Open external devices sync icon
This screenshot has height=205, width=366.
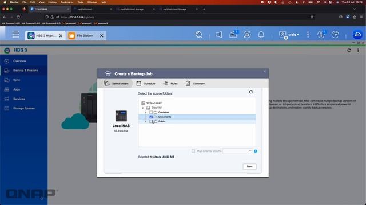coord(247,35)
